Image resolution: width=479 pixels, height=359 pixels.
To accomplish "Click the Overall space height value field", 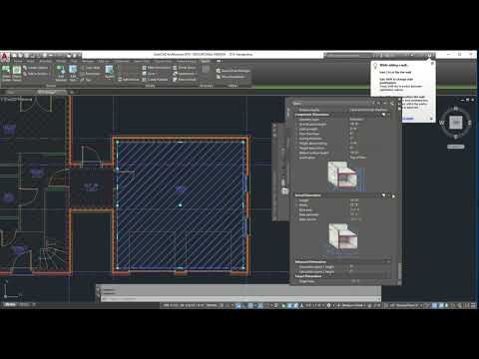I will tap(369, 125).
